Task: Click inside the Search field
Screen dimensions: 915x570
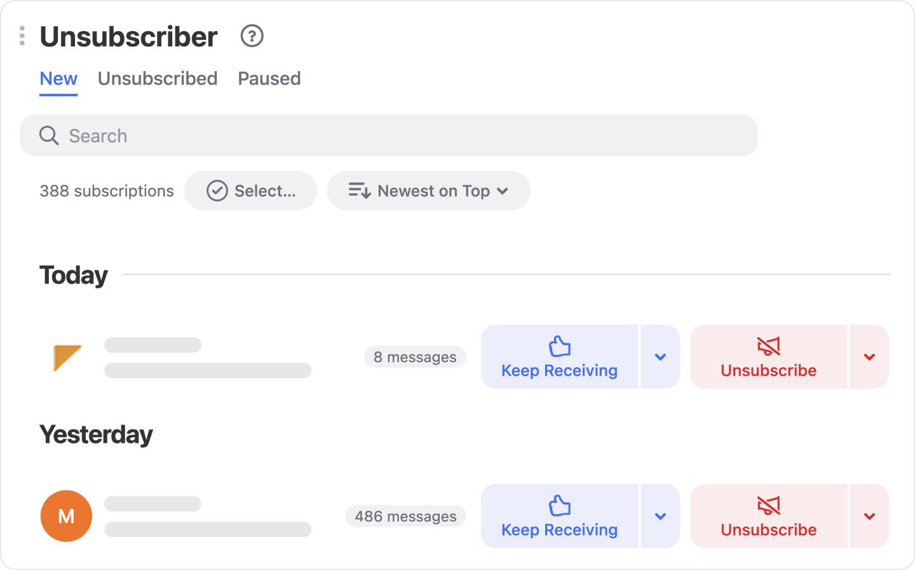Action: [254, 135]
